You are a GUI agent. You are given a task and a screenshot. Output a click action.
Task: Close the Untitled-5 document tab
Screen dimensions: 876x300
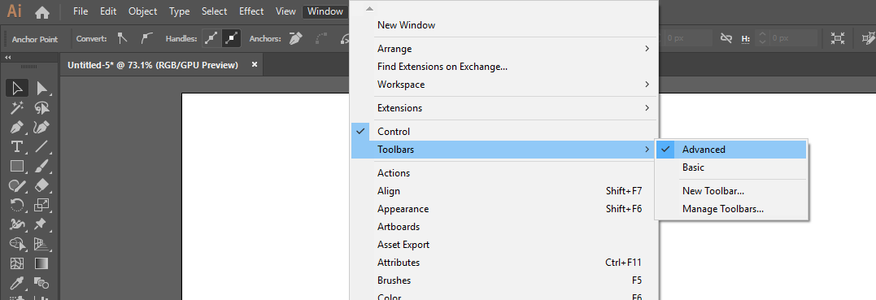pyautogui.click(x=255, y=65)
